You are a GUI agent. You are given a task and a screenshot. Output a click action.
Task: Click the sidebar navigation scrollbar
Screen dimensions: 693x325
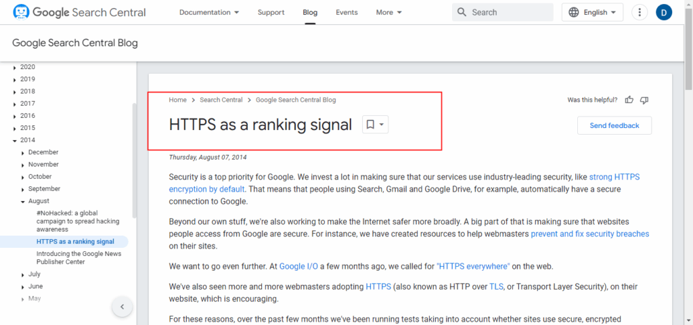pos(135,159)
